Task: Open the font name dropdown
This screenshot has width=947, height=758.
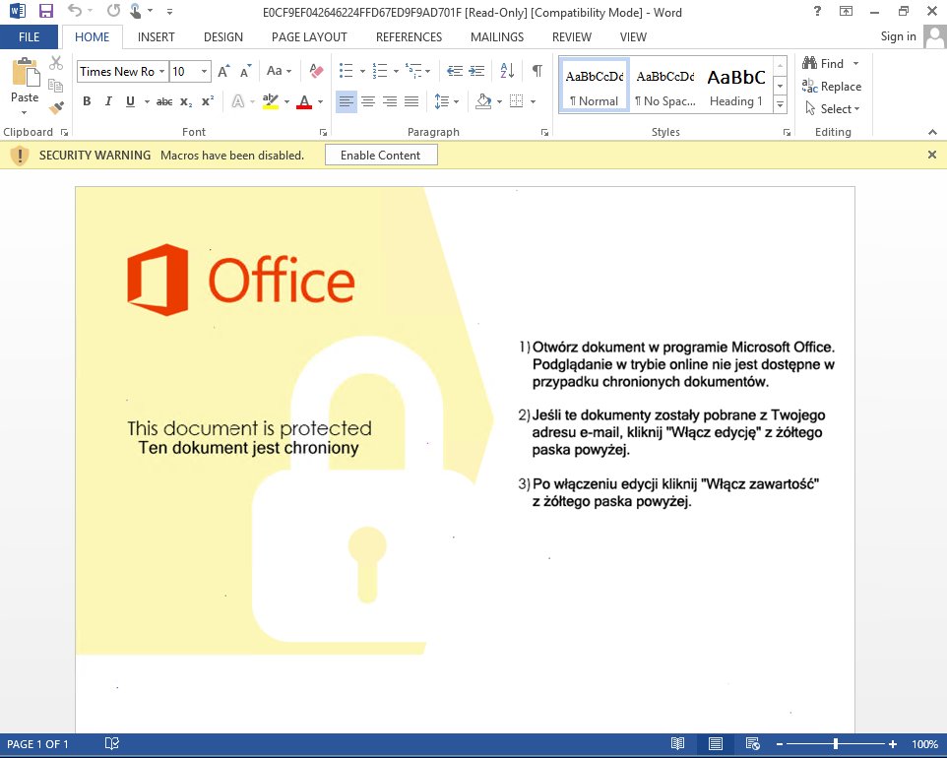Action: point(161,71)
